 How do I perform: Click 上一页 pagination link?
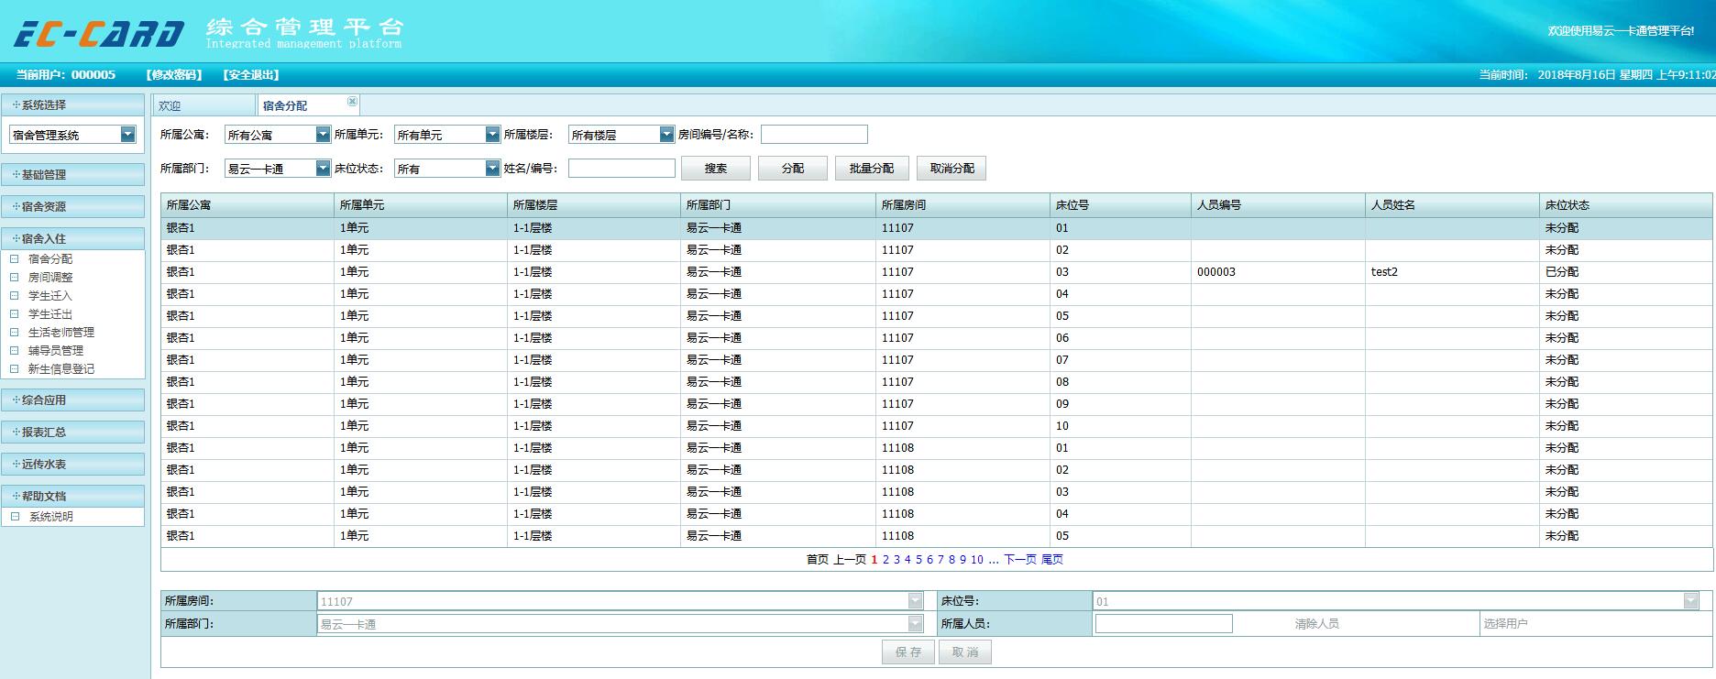click(850, 560)
